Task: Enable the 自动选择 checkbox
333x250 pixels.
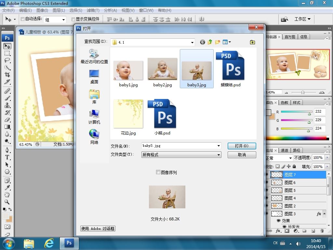Action: click(x=22, y=19)
